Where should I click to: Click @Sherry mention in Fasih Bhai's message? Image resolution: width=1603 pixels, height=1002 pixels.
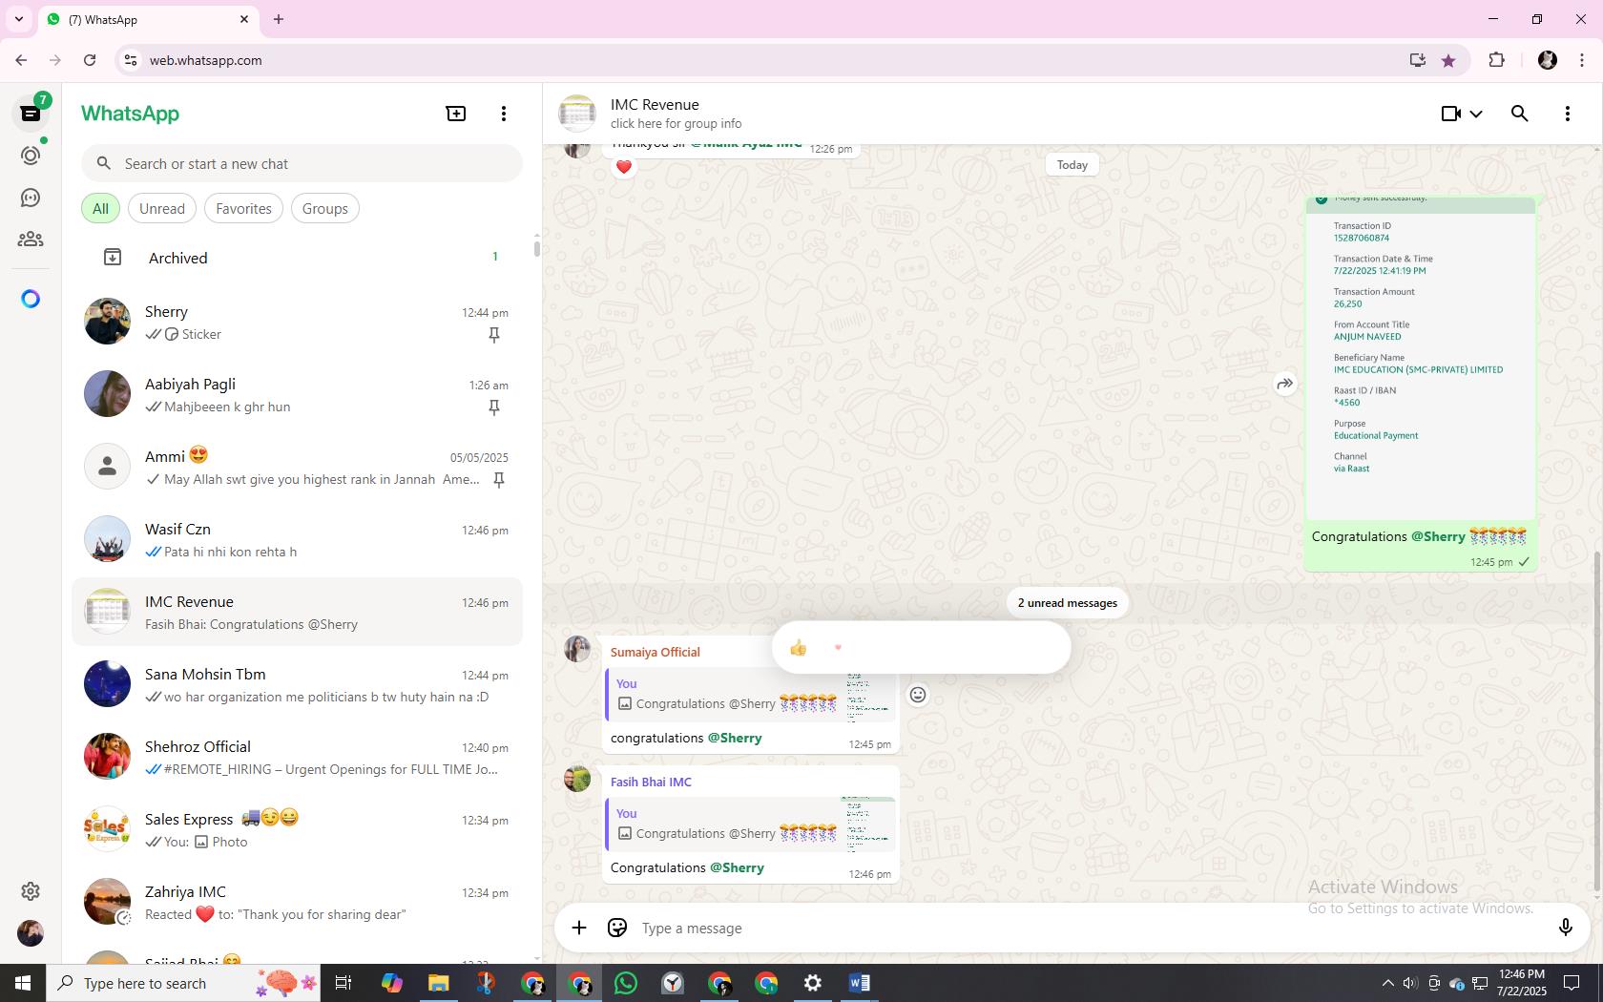[x=737, y=867]
